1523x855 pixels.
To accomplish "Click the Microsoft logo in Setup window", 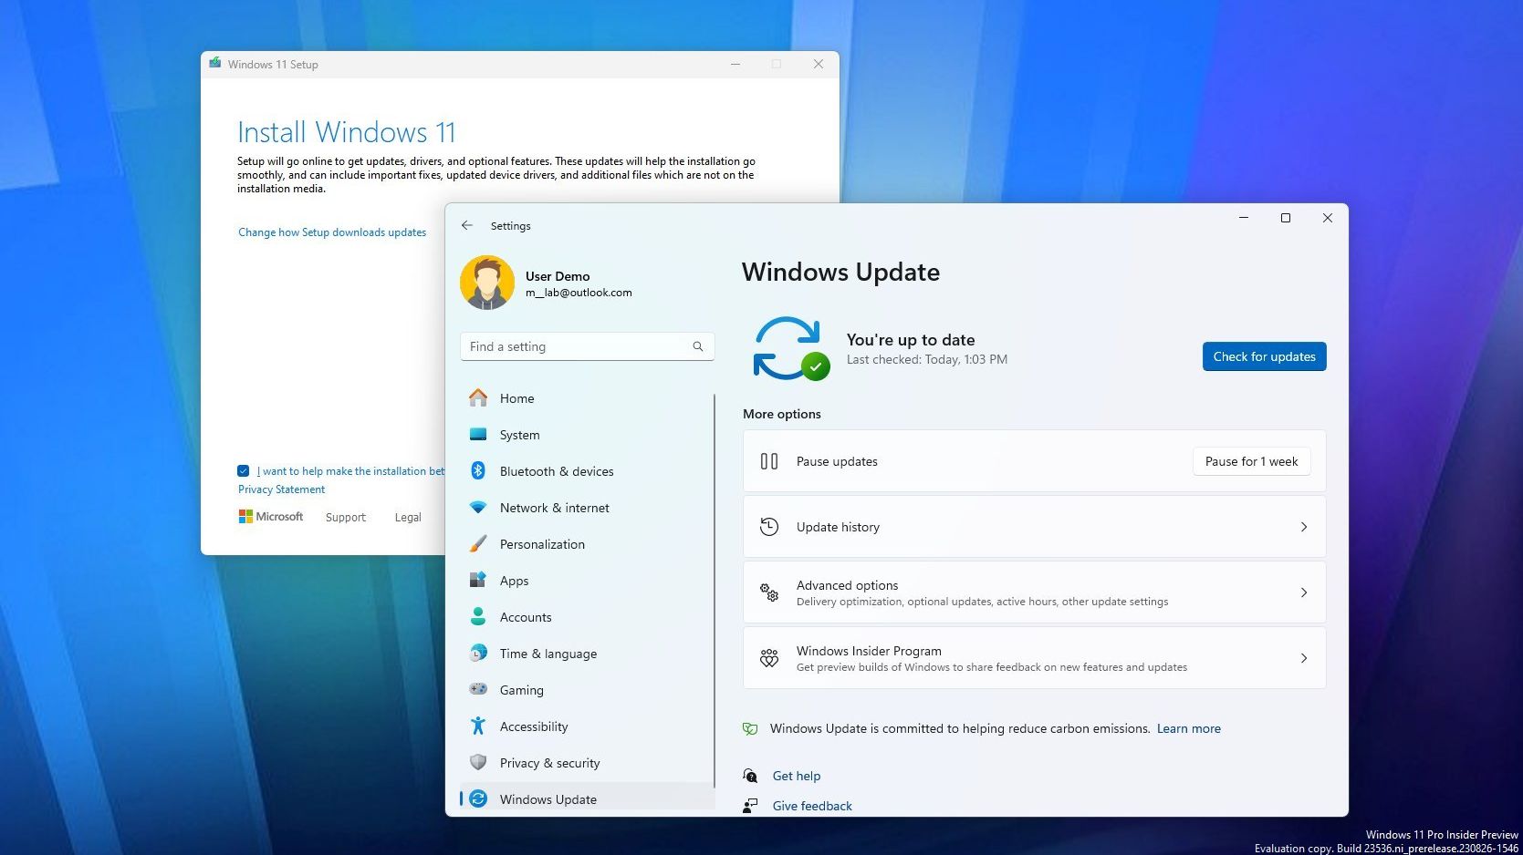I will tap(270, 516).
